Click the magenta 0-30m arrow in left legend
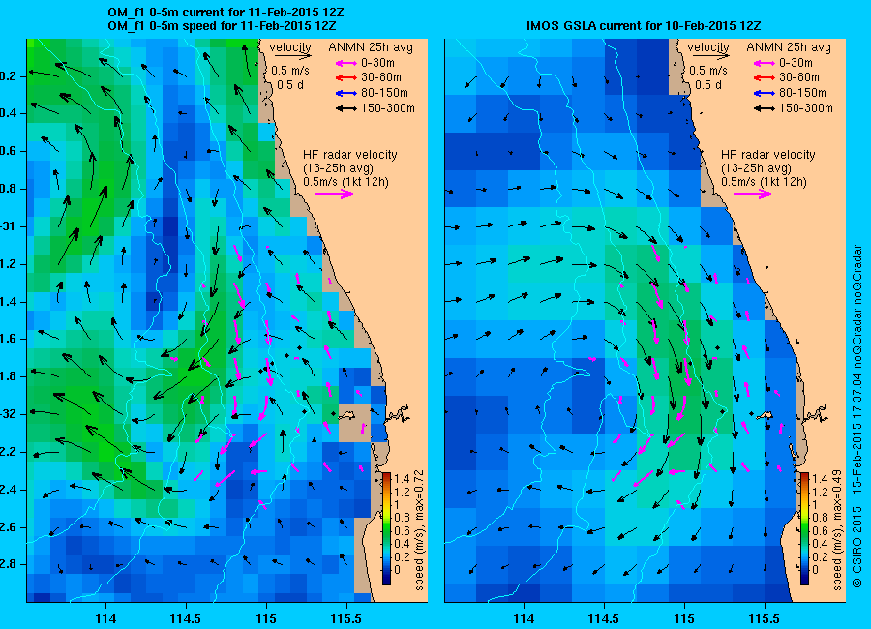871x629 pixels. [345, 63]
